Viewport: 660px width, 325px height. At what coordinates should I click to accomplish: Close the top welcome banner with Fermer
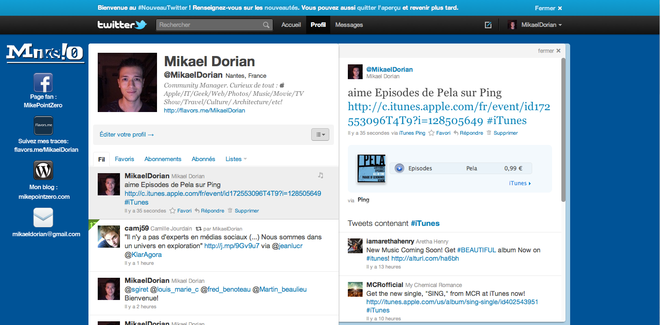548,8
